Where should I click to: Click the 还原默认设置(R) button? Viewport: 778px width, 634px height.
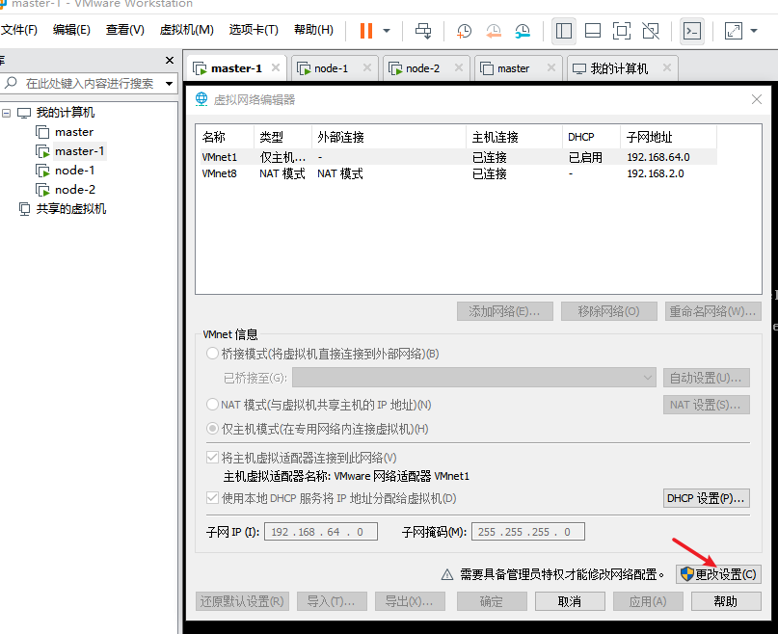tap(242, 601)
